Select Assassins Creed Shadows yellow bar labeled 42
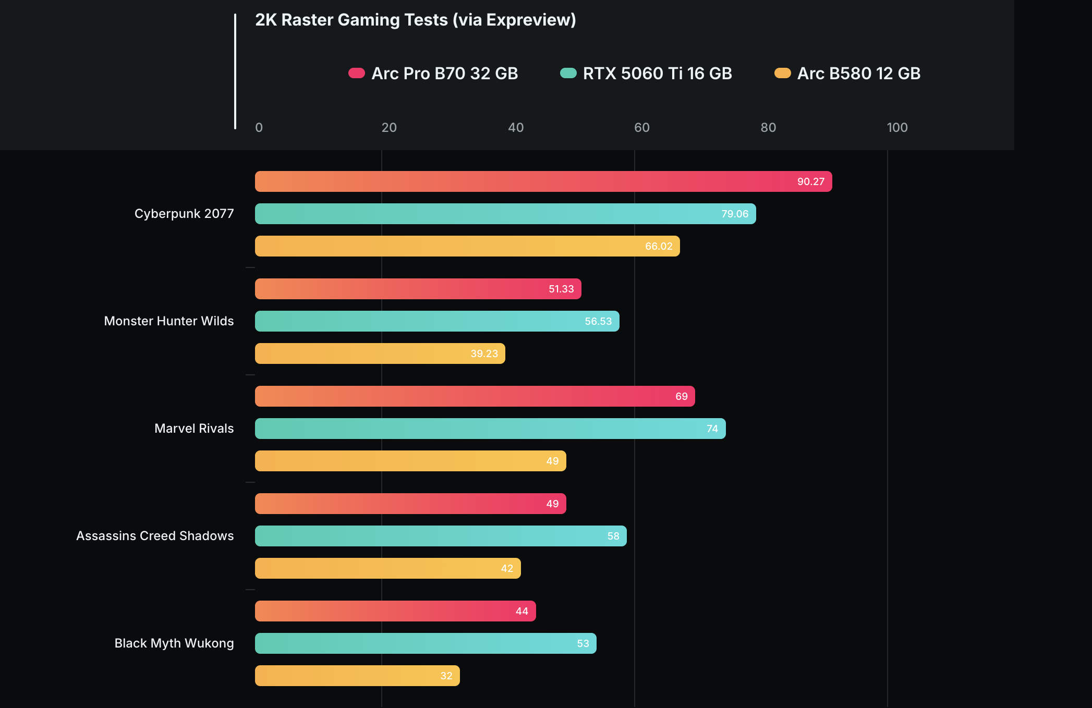 pyautogui.click(x=388, y=568)
